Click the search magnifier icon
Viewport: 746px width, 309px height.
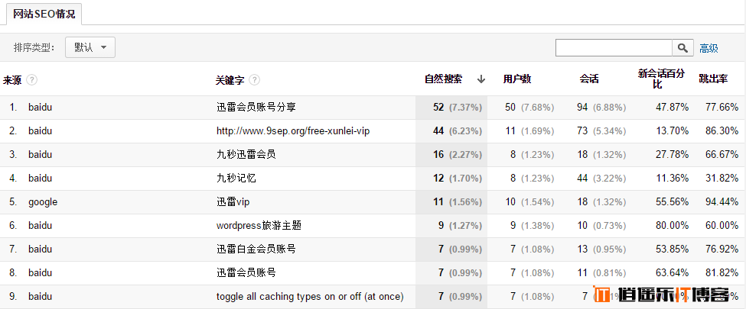coord(682,47)
